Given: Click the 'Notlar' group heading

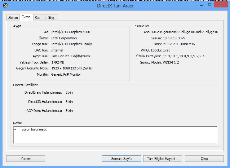Looking at the screenshot, I should click(x=18, y=123).
